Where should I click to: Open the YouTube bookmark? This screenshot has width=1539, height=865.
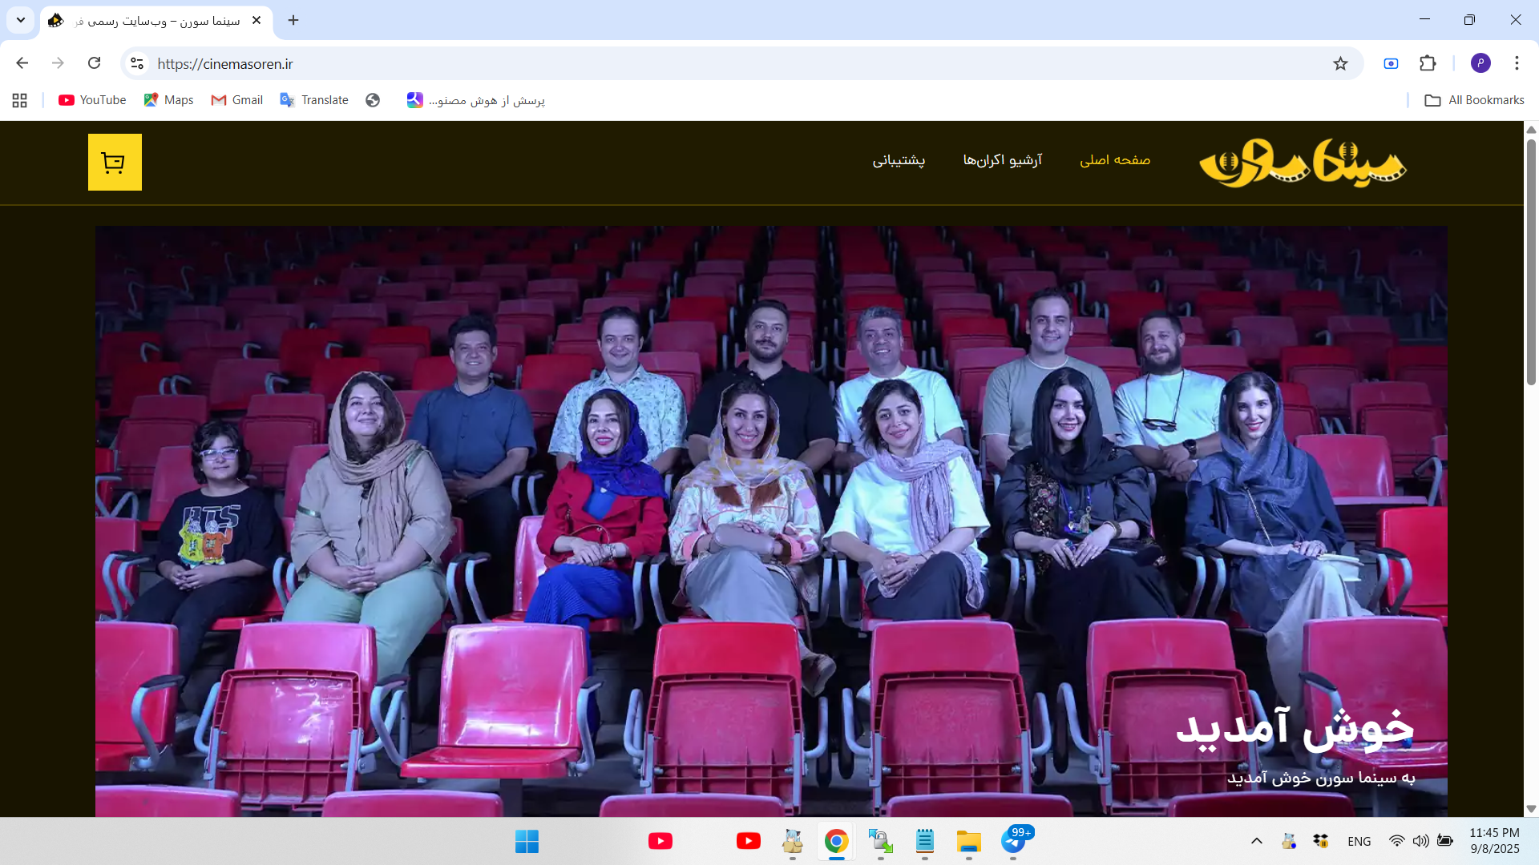coord(92,100)
